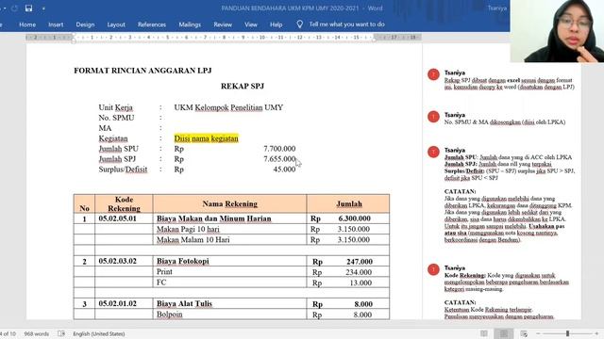Click avatar of comment about Rekap SPJ
Screen dimensions: 604x339
pyautogui.click(x=433, y=74)
